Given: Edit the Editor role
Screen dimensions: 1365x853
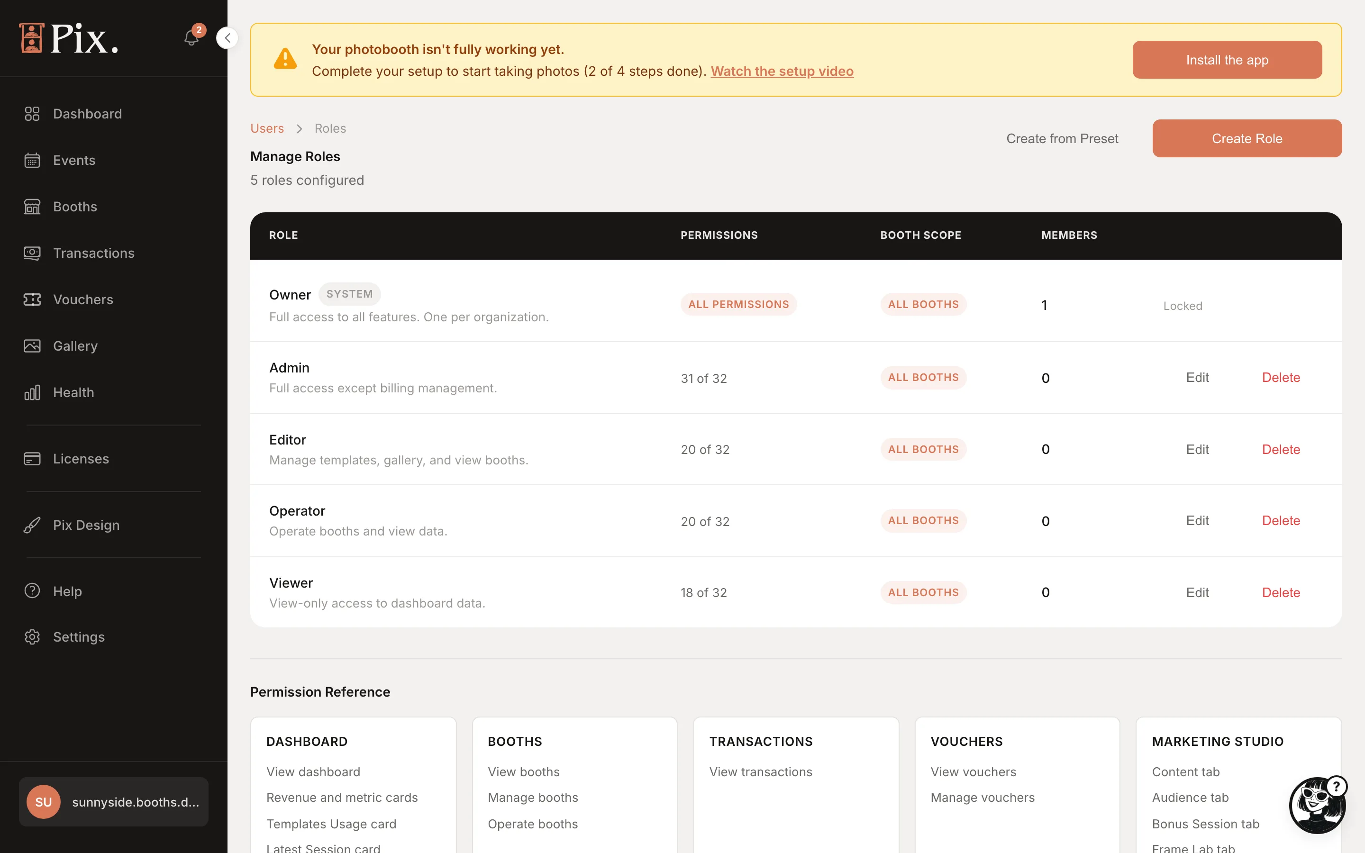Looking at the screenshot, I should pos(1197,450).
